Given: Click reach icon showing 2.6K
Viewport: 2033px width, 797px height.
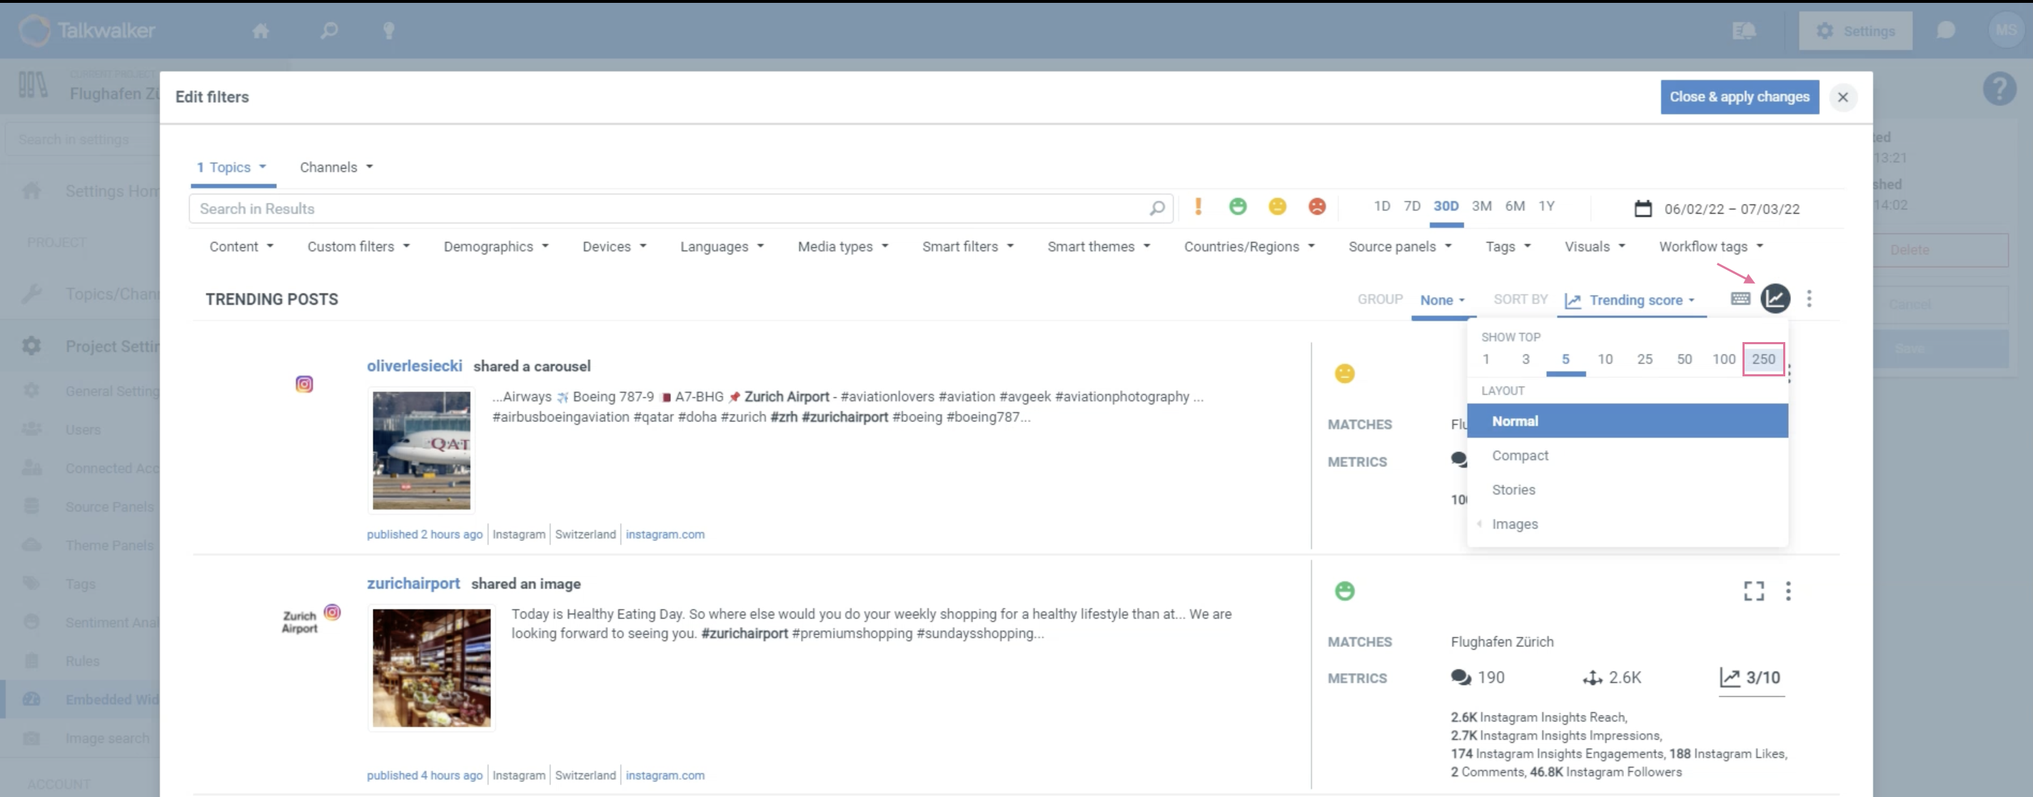Looking at the screenshot, I should [x=1592, y=678].
